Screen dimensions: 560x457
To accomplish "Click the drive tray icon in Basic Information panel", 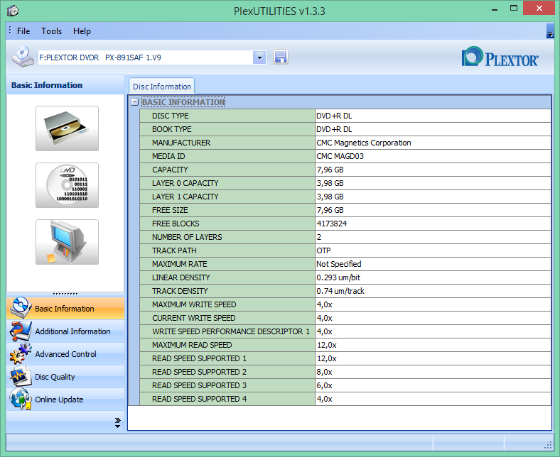I will pyautogui.click(x=67, y=128).
